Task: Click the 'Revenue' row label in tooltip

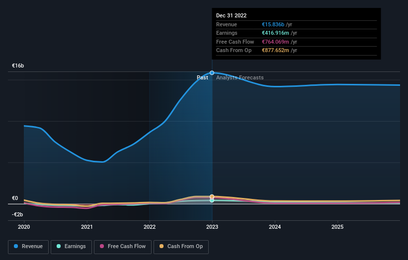Action: (x=227, y=24)
